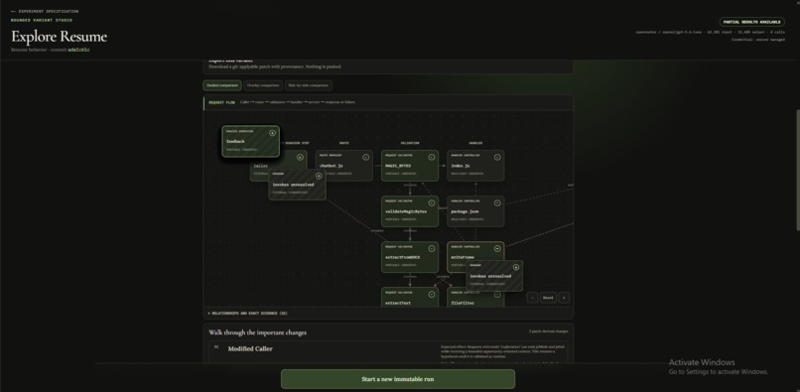Open commit hash link under Explore Resume
Image resolution: width=800 pixels, height=392 pixels.
point(78,50)
